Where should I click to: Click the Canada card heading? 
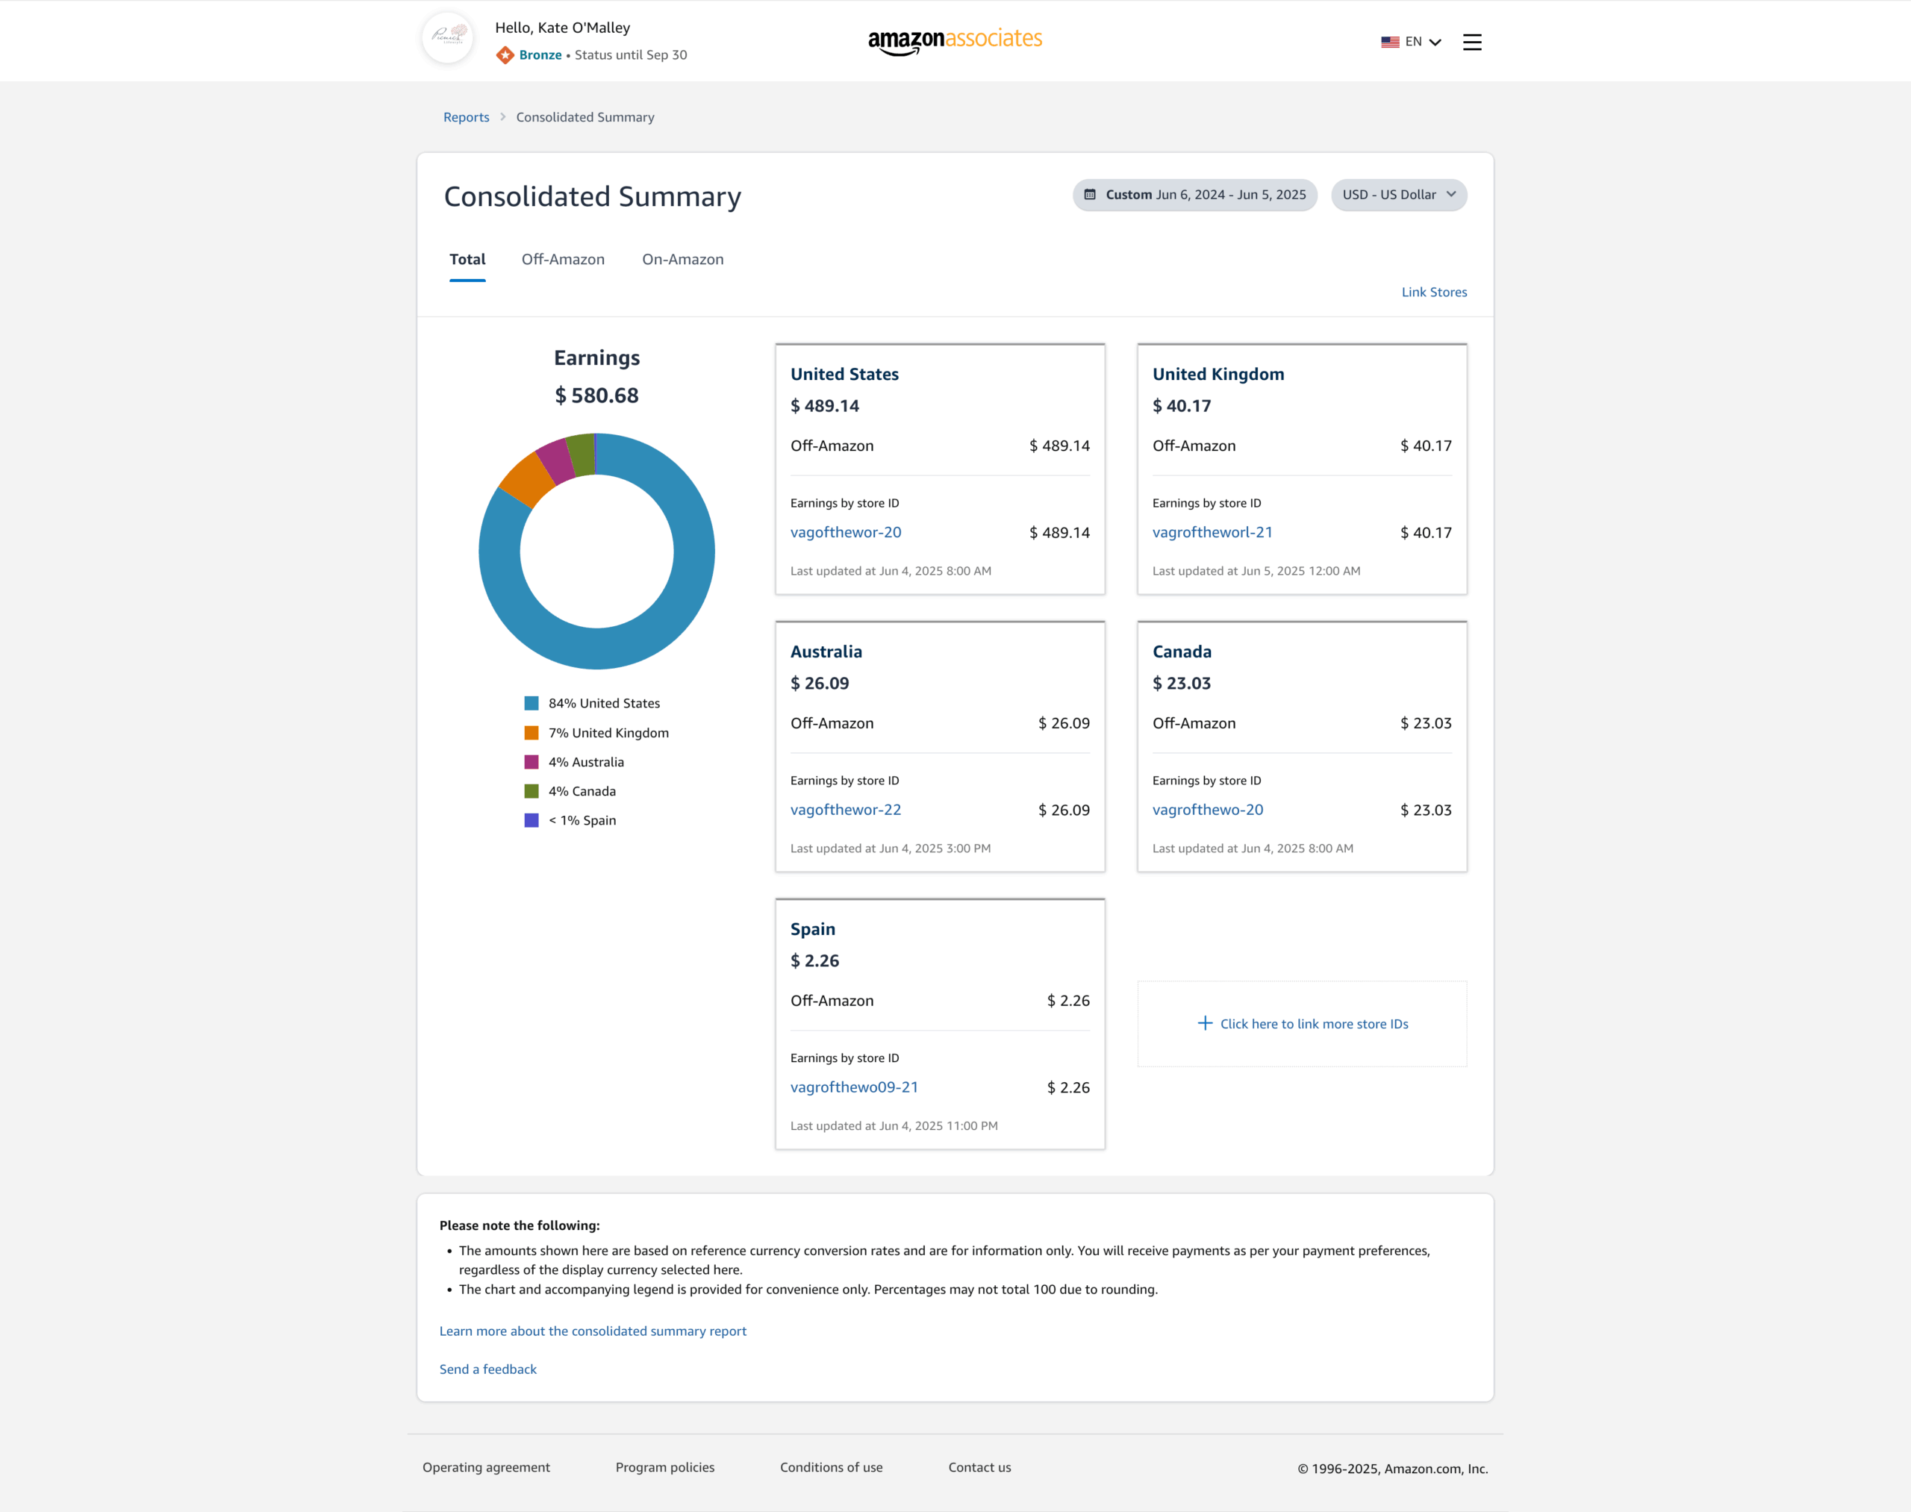[x=1182, y=652]
